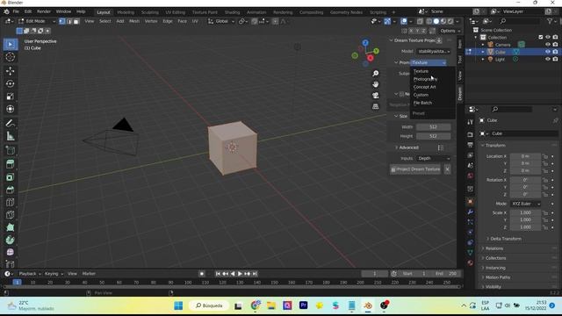Image resolution: width=562 pixels, height=316 pixels.
Task: Toggle camera view icon in viewport
Action: pos(375,96)
